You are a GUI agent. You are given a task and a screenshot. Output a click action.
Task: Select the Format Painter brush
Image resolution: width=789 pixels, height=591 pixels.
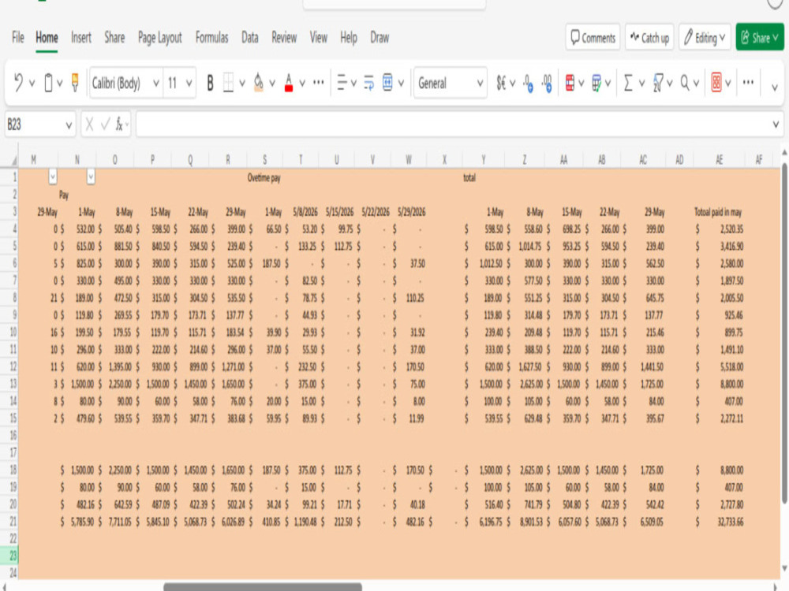(x=75, y=83)
